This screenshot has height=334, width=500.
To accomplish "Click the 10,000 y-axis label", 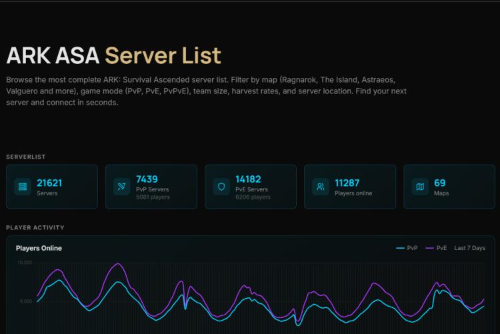I will click(x=25, y=263).
